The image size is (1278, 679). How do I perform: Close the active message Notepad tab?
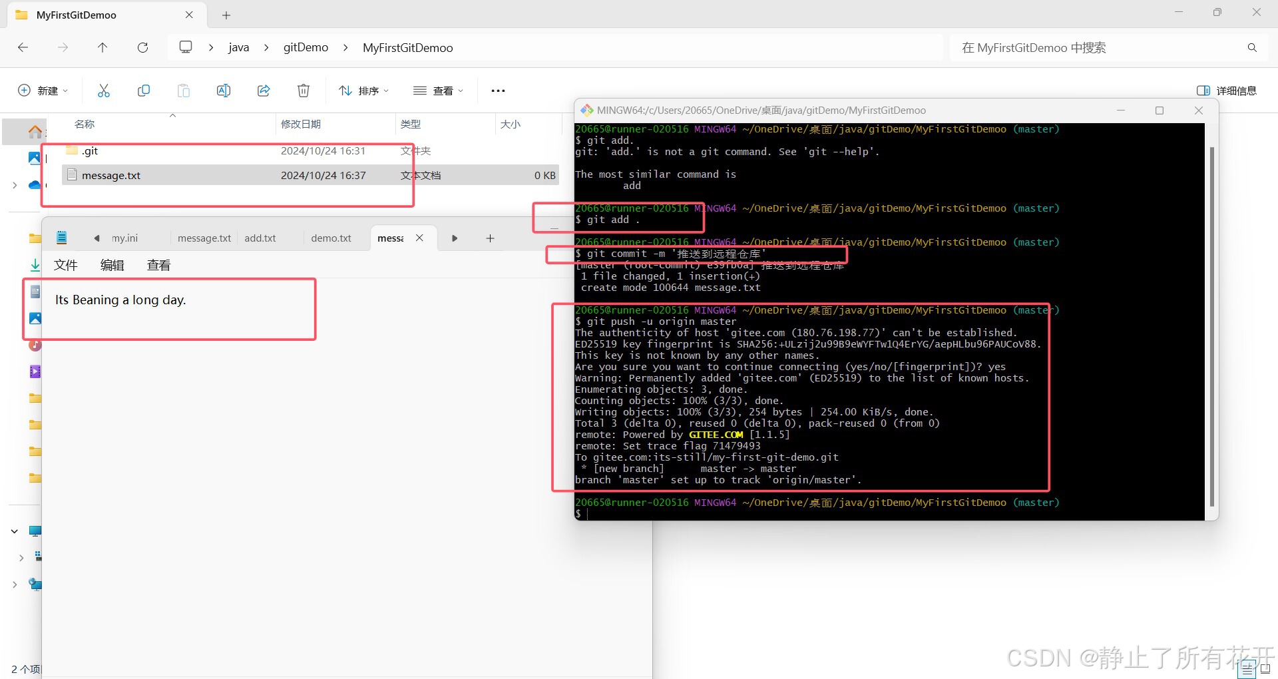pos(419,238)
